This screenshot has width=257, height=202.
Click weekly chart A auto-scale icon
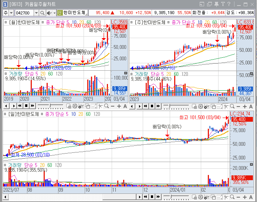coord(251,107)
